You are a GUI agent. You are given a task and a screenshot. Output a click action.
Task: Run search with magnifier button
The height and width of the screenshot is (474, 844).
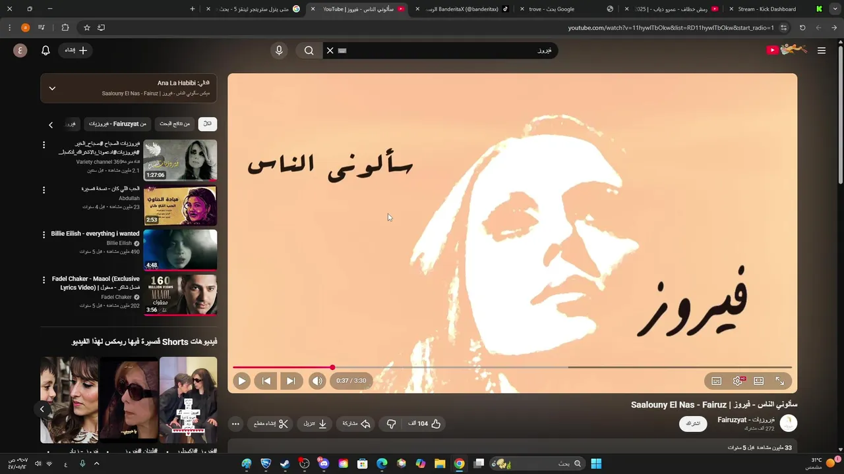tap(309, 50)
